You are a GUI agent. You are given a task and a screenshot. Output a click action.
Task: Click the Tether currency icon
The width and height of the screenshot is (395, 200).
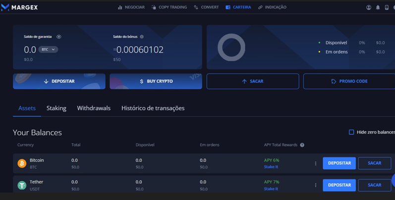pos(22,185)
